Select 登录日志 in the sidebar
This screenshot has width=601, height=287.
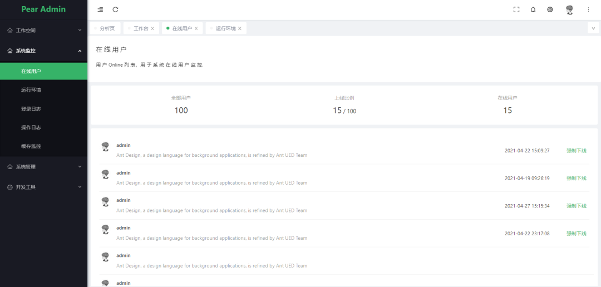[31, 109]
